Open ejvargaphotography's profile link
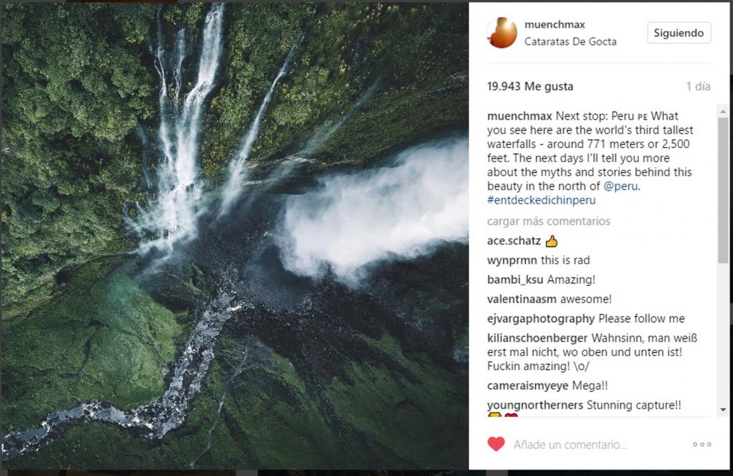Image resolution: width=733 pixels, height=476 pixels. tap(541, 319)
